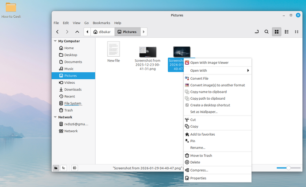Image resolution: width=306 pixels, height=187 pixels.
Task: Choose Move to Trash
Action: (217, 156)
